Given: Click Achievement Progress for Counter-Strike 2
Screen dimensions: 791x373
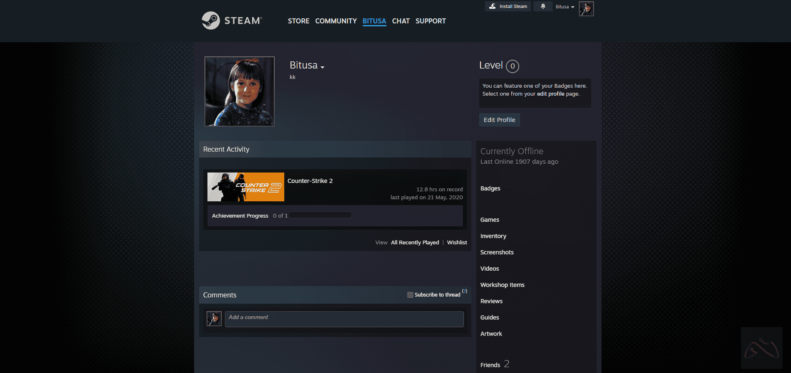Looking at the screenshot, I should tap(240, 216).
